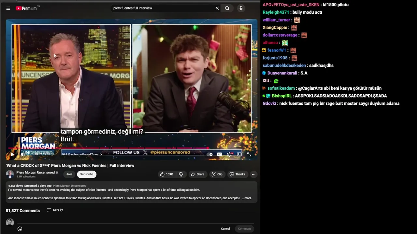The height and width of the screenshot is (234, 417).
Task: Cancel the comment
Action: 225,229
